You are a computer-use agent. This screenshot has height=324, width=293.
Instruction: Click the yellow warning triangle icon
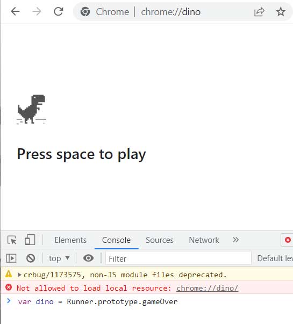(9, 274)
